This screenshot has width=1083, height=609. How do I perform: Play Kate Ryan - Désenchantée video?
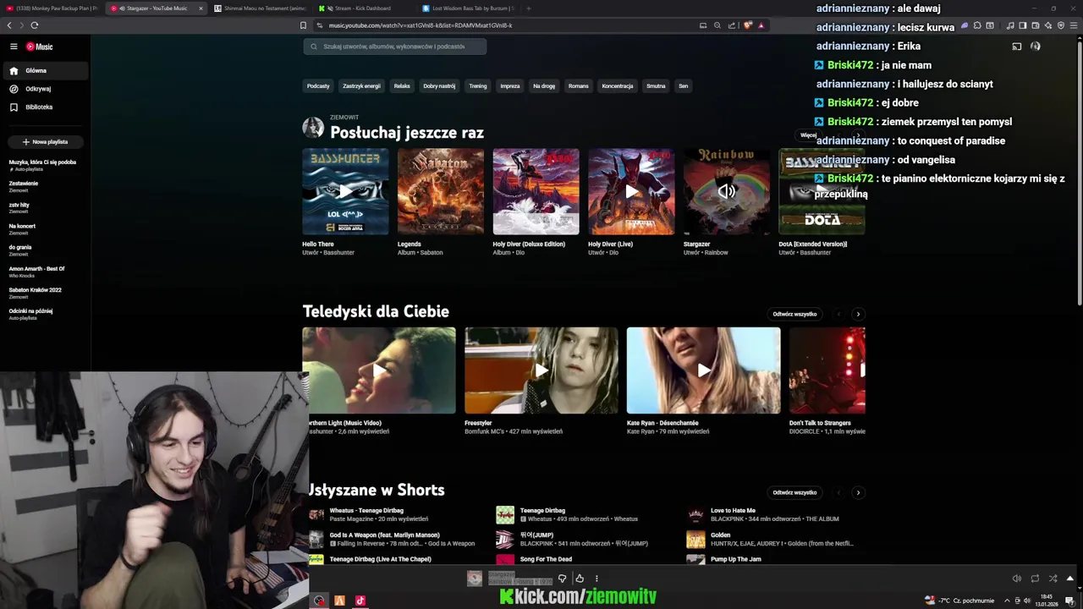point(703,370)
